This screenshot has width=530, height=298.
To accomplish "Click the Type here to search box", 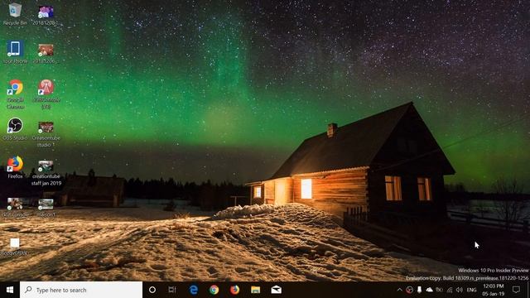I will point(81,290).
